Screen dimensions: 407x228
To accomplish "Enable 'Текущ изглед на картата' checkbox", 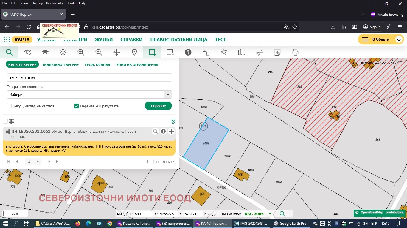I will click(x=9, y=106).
